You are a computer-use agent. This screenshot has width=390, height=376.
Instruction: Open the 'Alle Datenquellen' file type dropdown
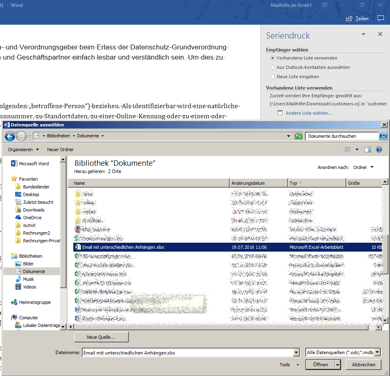tap(377, 352)
